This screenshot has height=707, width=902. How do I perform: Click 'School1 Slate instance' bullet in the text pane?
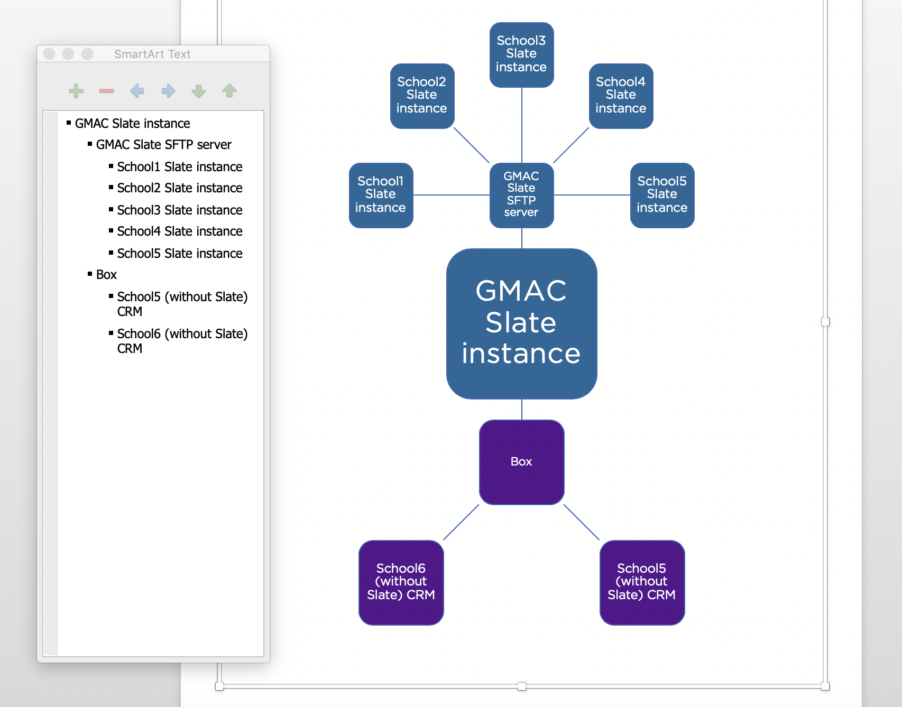click(x=180, y=167)
